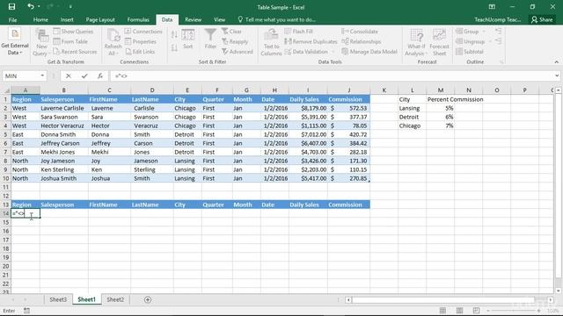Image resolution: width=563 pixels, height=316 pixels.
Task: Open New Query dropdown
Action: point(41,42)
